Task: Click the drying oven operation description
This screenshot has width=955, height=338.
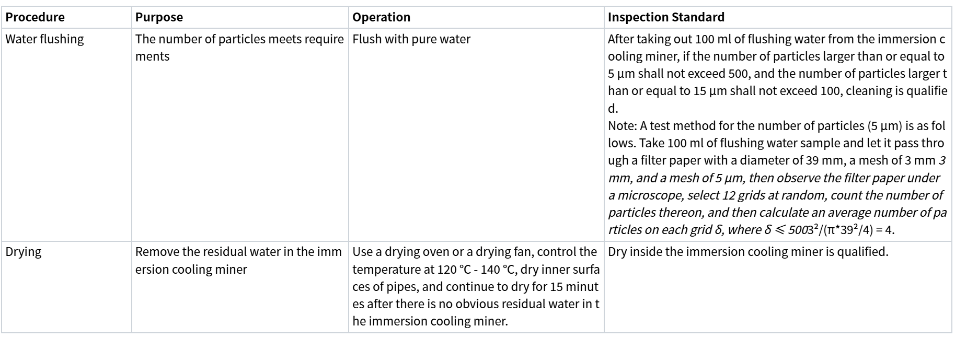Action: click(476, 286)
